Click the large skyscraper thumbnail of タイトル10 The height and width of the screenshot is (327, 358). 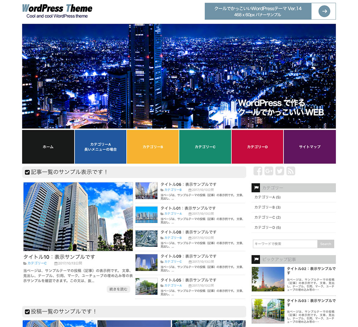[x=78, y=217]
